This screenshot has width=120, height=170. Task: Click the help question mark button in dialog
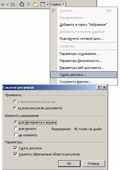[99, 87]
